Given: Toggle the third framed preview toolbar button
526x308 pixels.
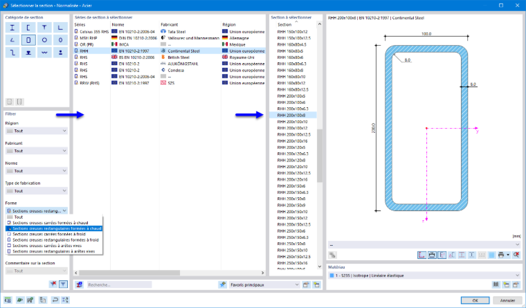Looking at the screenshot, I should pos(442,255).
